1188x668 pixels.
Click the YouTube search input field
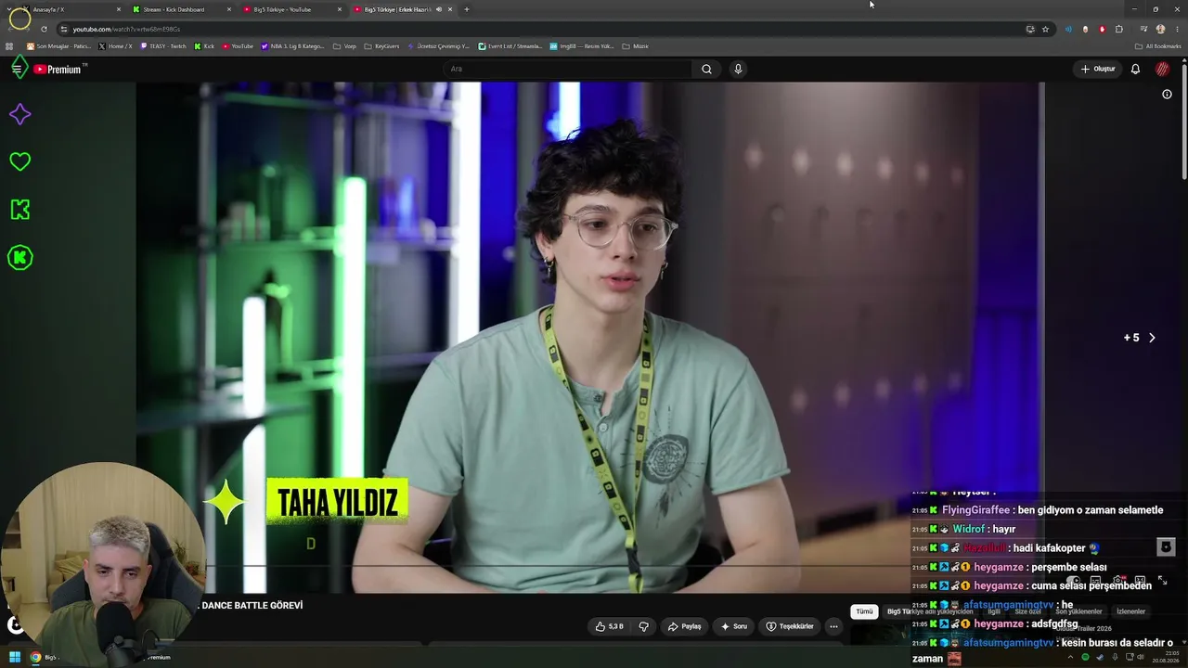click(567, 69)
